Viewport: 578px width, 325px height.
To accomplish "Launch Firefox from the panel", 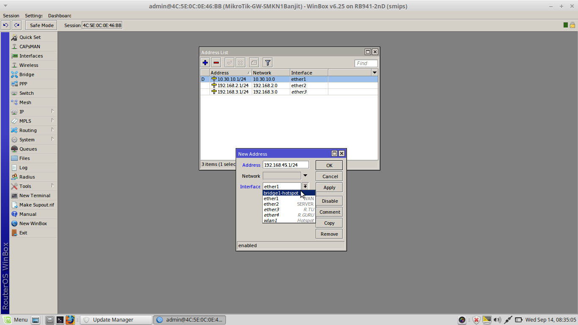I will coord(70,320).
